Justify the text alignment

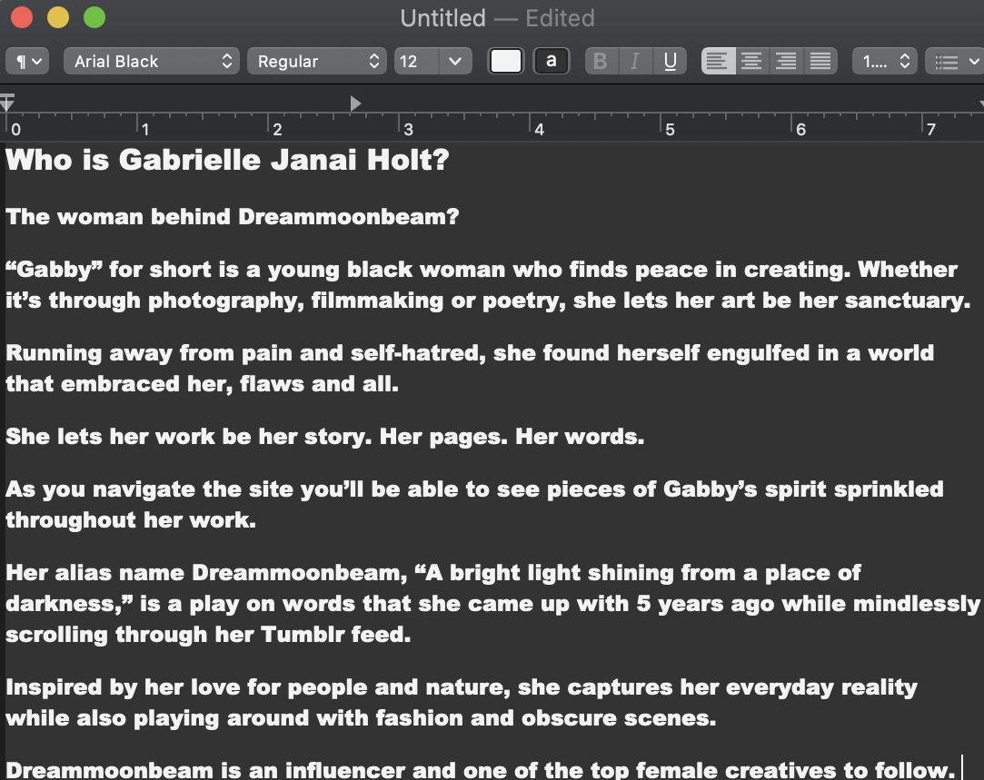(820, 61)
